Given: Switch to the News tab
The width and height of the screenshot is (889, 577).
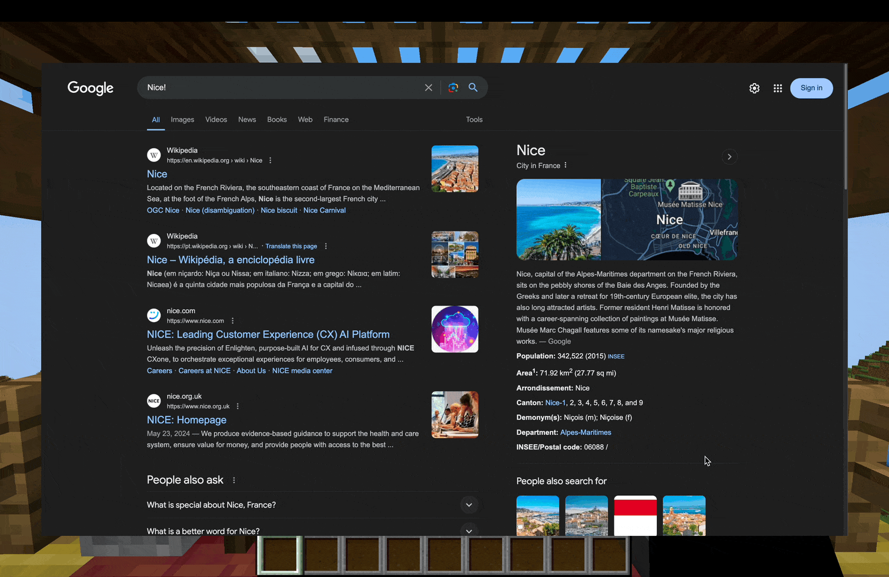Looking at the screenshot, I should 247,120.
